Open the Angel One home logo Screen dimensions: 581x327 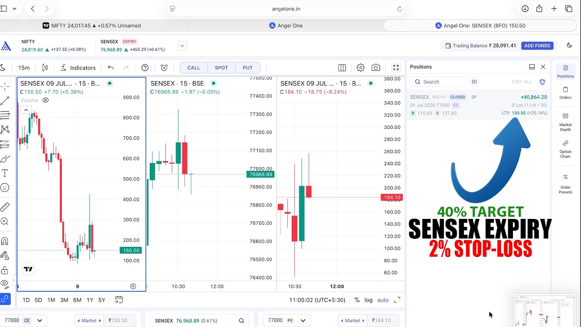click(x=5, y=46)
